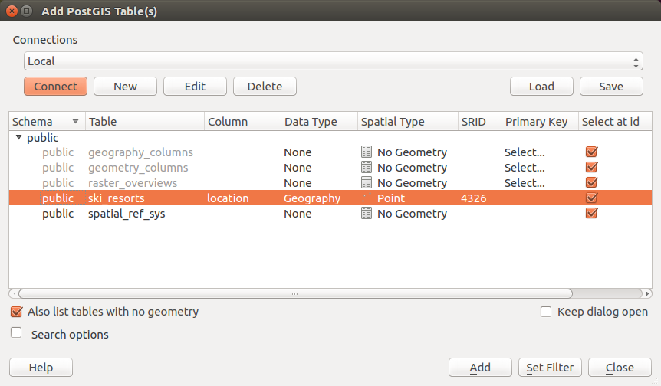This screenshot has width=661, height=386.
Task: Click the Add button
Action: [480, 368]
